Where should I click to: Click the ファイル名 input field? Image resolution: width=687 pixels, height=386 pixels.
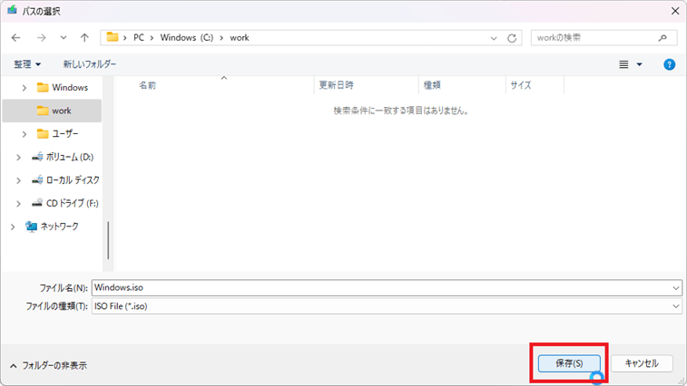pyautogui.click(x=381, y=287)
